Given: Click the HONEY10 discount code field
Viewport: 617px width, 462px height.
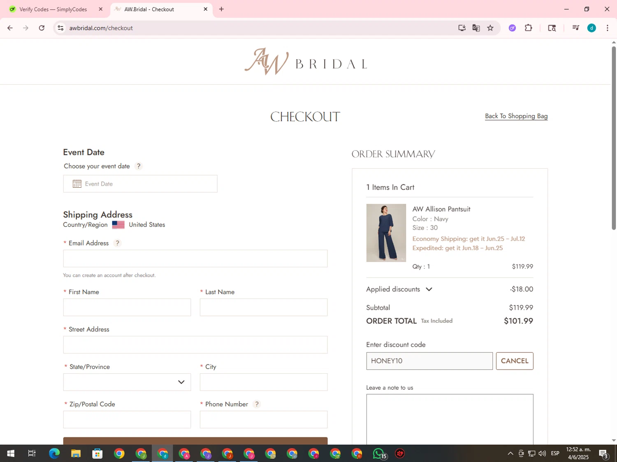Looking at the screenshot, I should [x=429, y=361].
